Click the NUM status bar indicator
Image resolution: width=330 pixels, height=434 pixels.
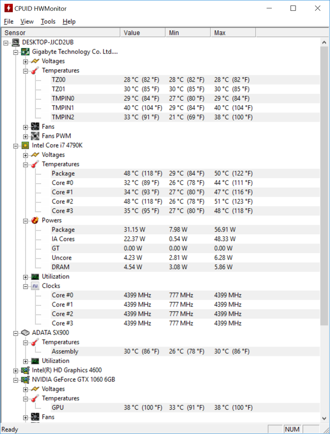[292, 429]
